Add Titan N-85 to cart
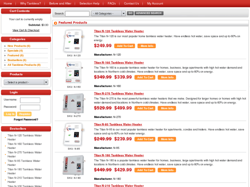Viewport: 250px width, 187px height. pyautogui.click(x=145, y=139)
